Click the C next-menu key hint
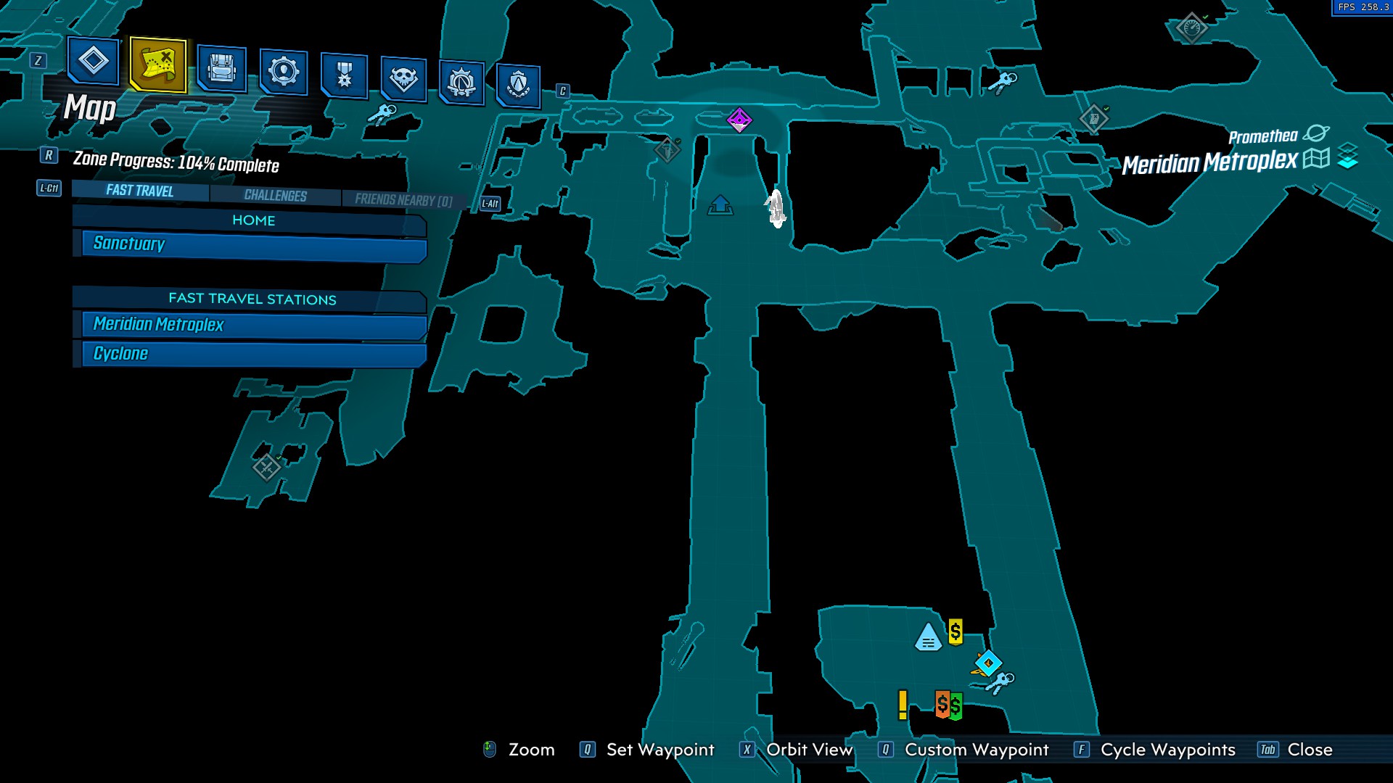The height and width of the screenshot is (783, 1393). pos(562,91)
